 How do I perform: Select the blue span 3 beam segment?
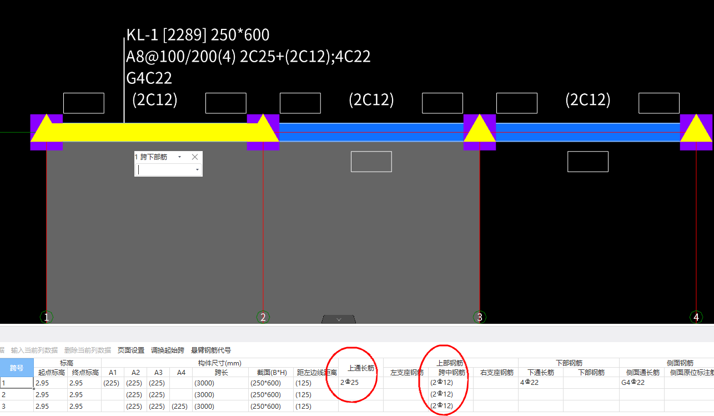click(x=587, y=132)
